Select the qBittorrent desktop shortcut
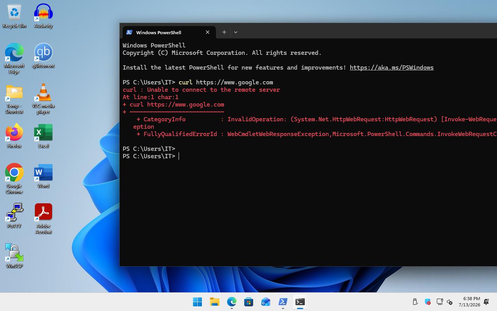Screen dimensions: 497x311 click(x=43, y=56)
